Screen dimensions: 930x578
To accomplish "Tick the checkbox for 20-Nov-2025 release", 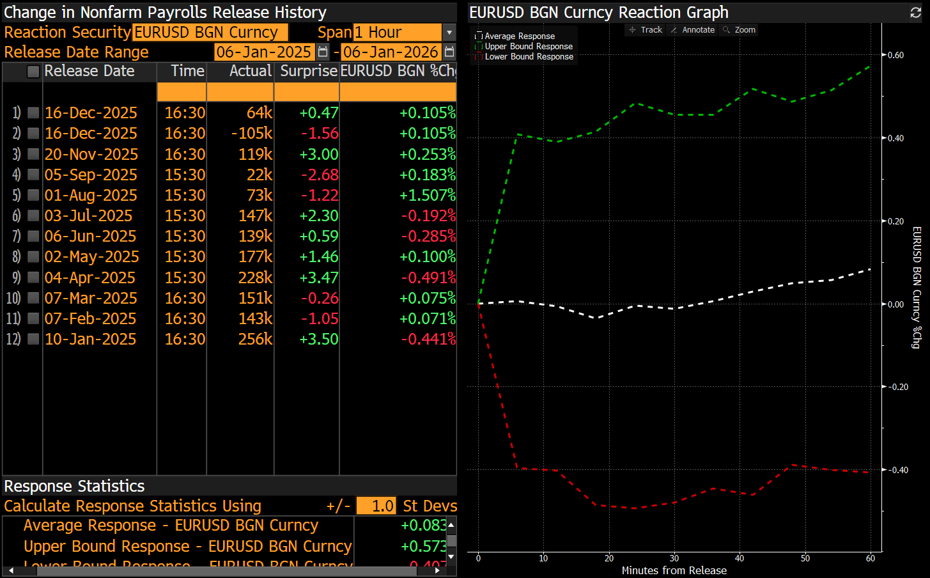I will (33, 154).
